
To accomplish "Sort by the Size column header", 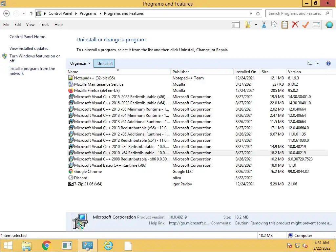I will [273, 72].
